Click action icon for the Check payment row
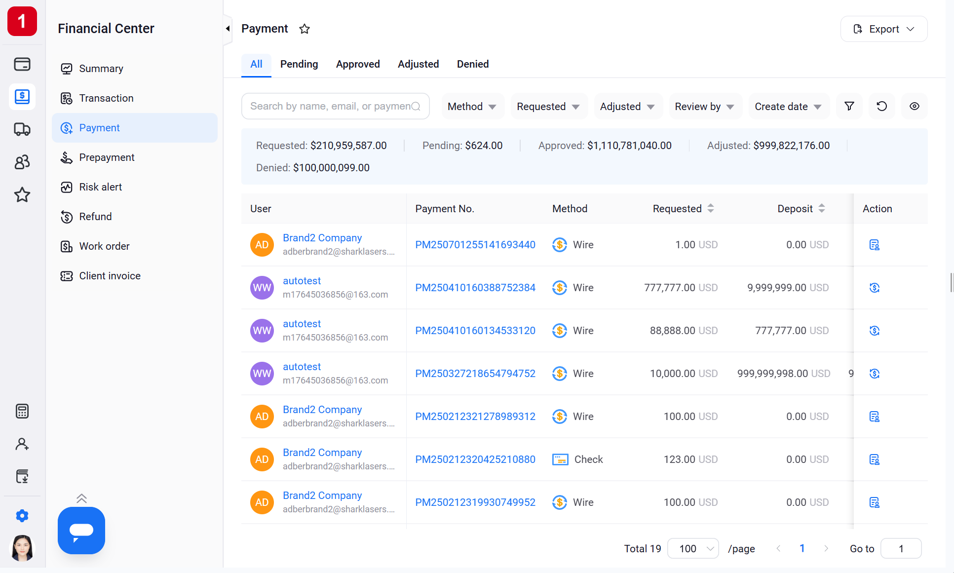This screenshot has width=954, height=573. tap(874, 459)
